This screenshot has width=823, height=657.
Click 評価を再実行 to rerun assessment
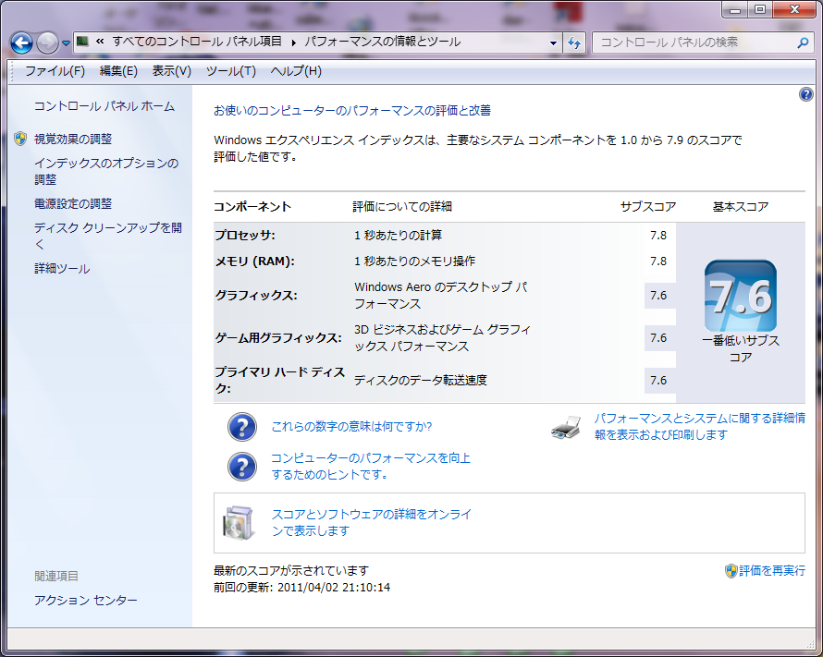coord(770,571)
